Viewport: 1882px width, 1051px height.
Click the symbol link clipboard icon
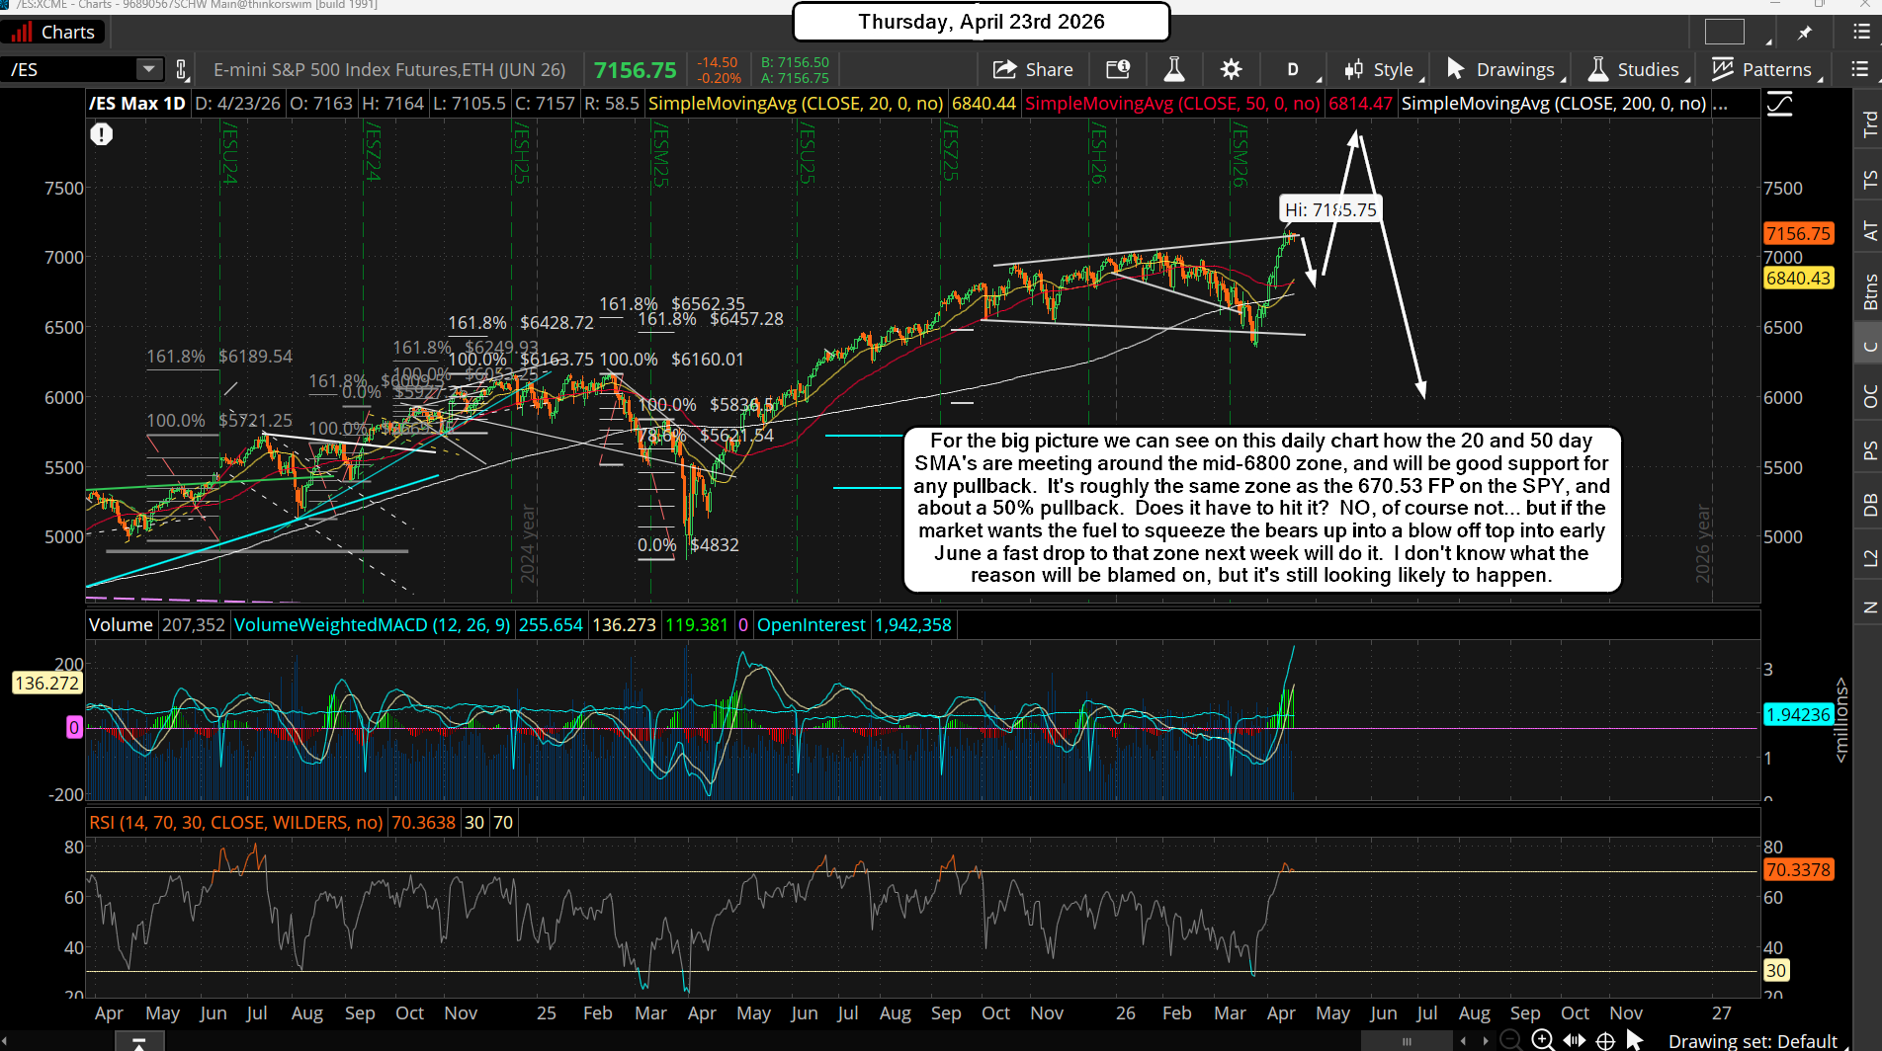pos(181,69)
